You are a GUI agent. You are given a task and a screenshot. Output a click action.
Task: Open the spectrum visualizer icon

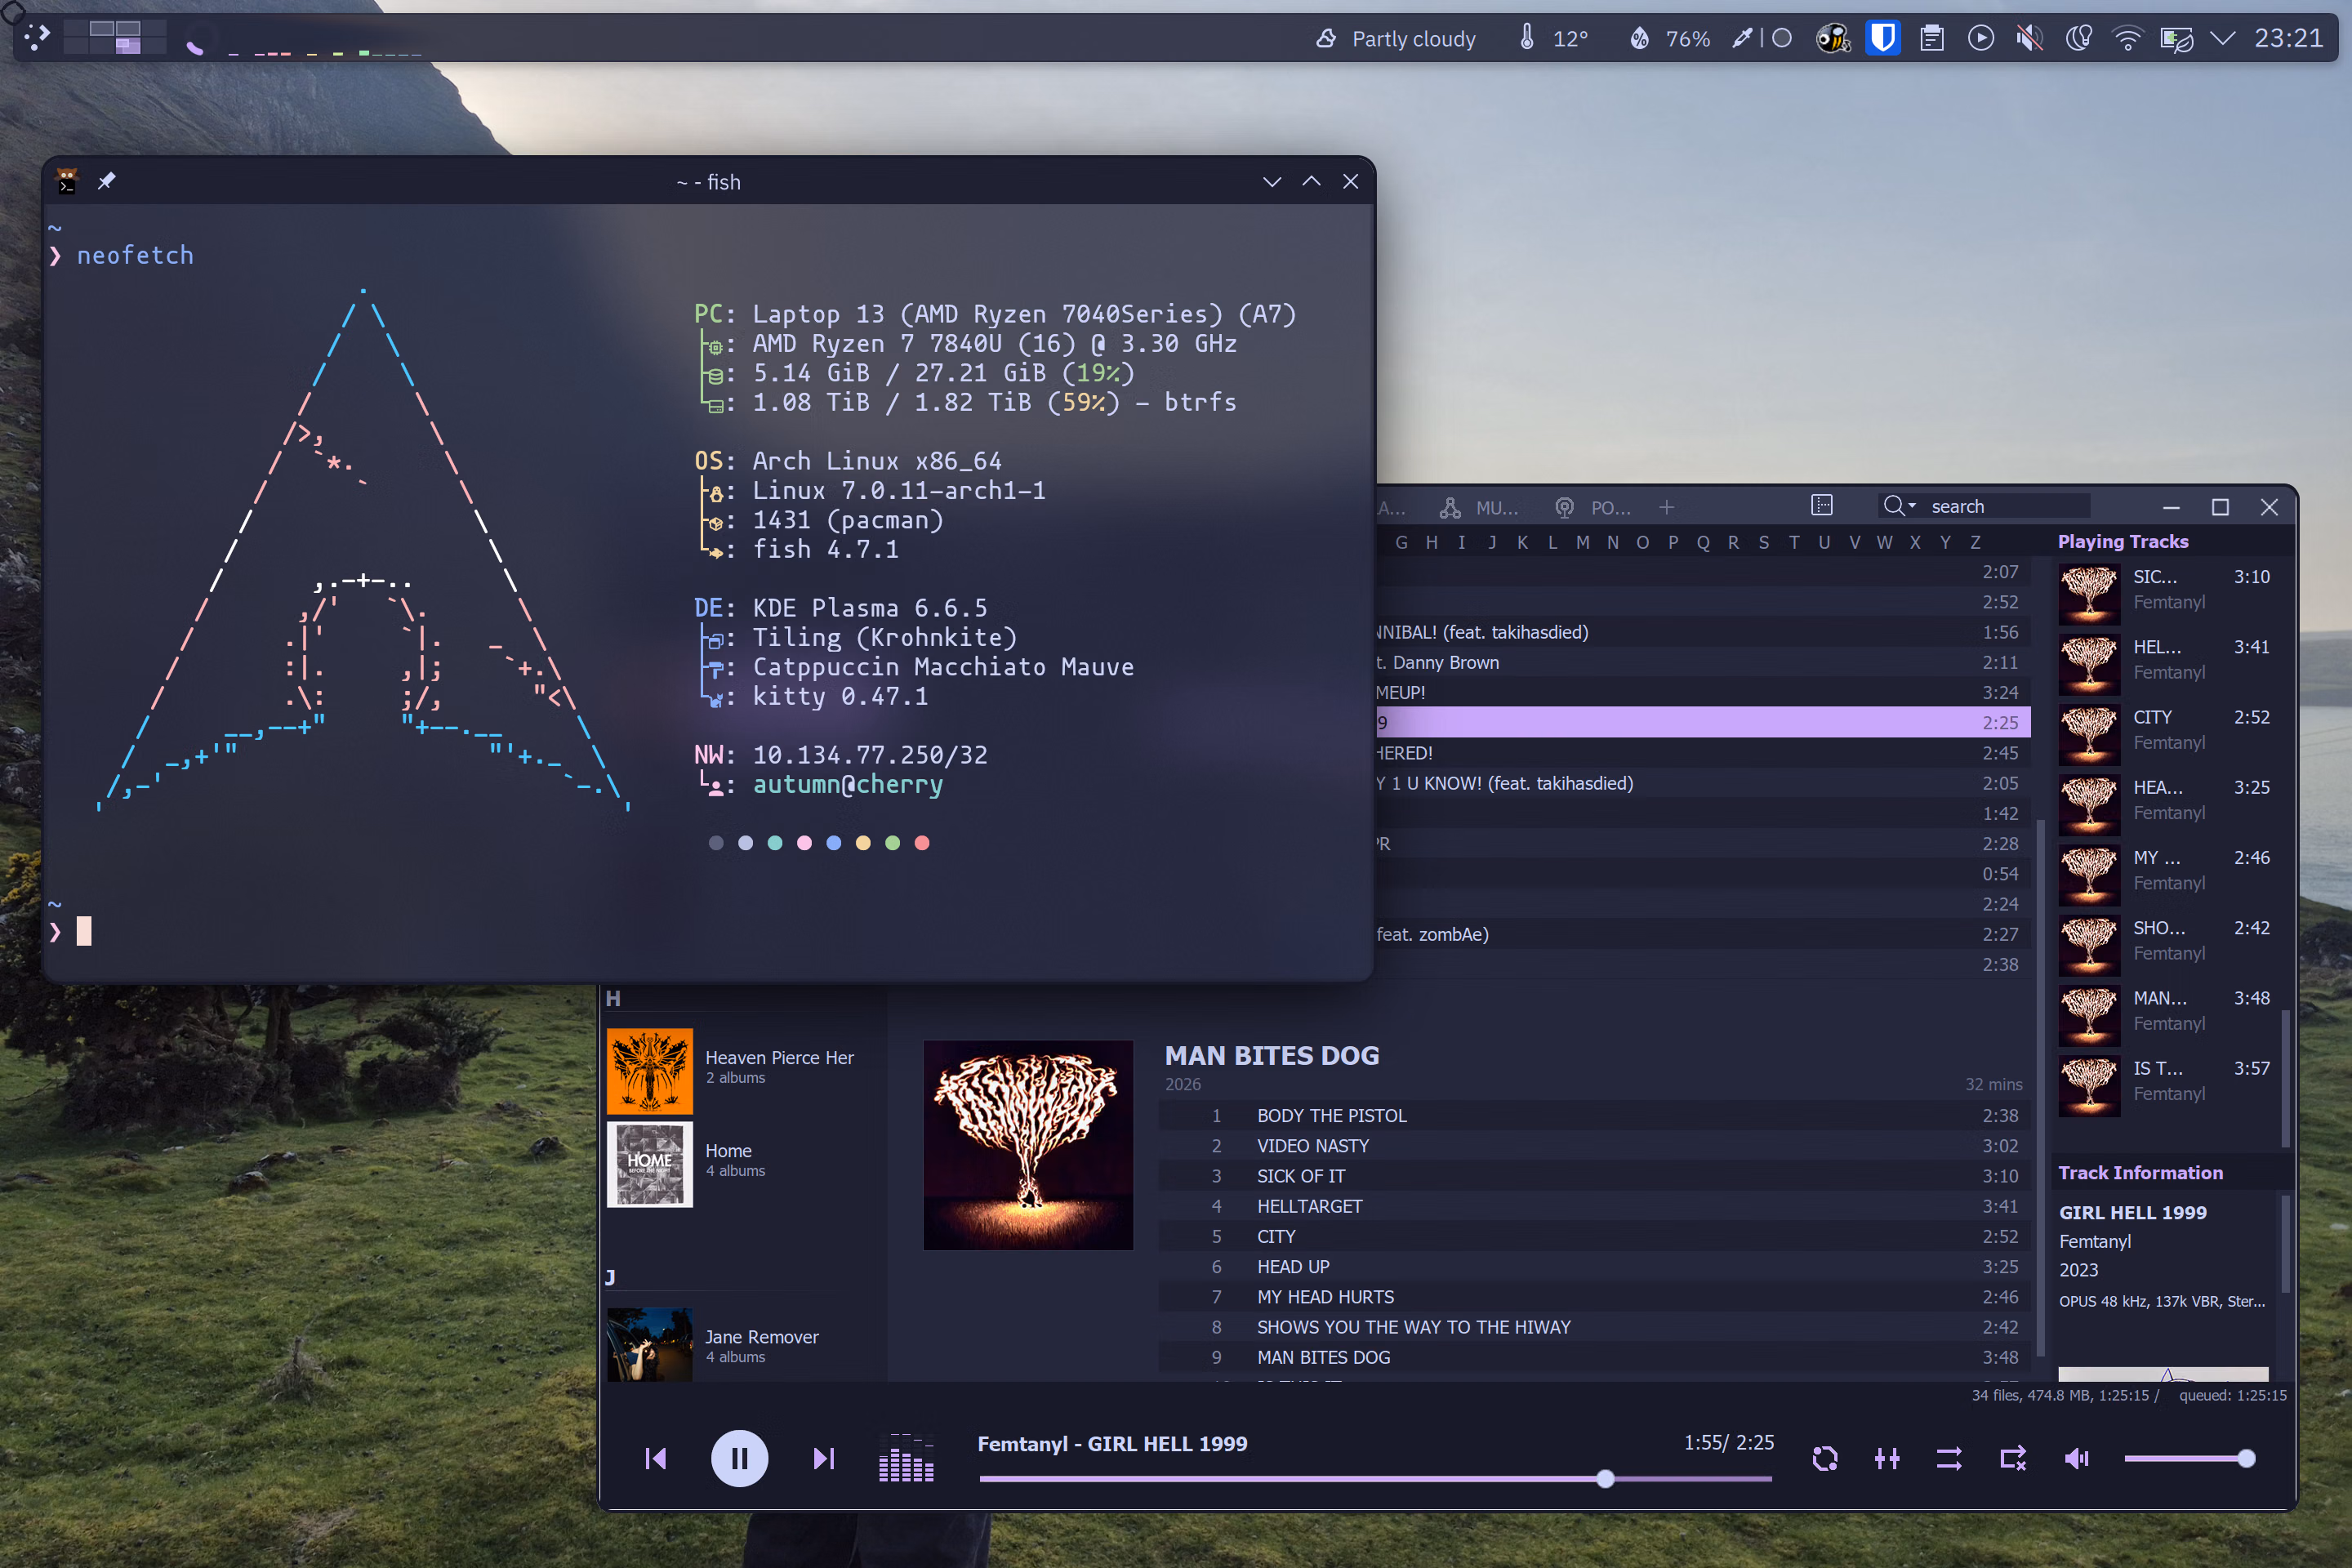pyautogui.click(x=906, y=1459)
